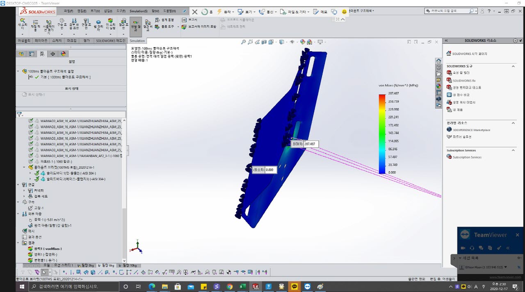Expand the 커넥터 (Connectors) tree node
This screenshot has height=292, width=525.
pos(24,190)
